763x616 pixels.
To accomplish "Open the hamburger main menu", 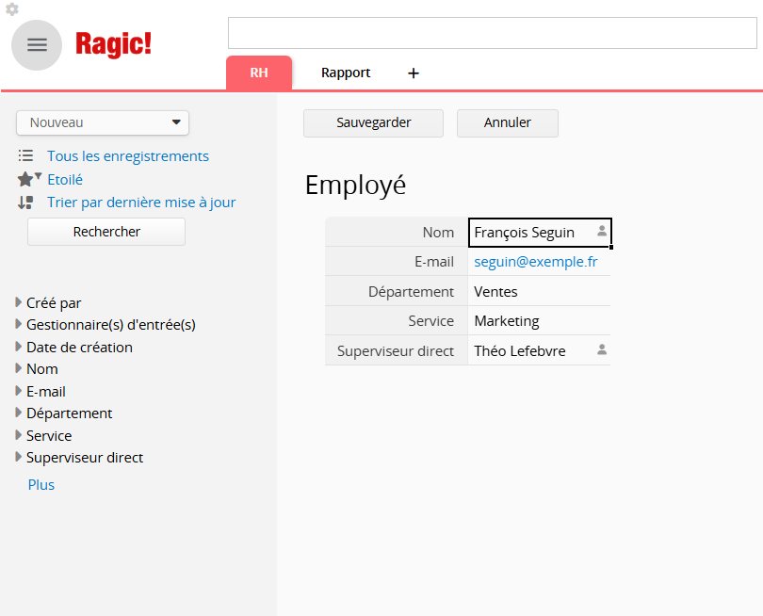I will pos(37,45).
